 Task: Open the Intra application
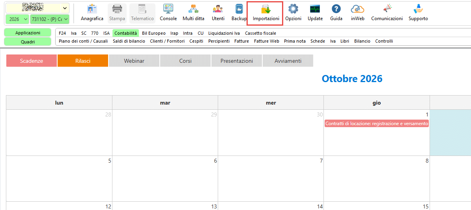point(188,33)
